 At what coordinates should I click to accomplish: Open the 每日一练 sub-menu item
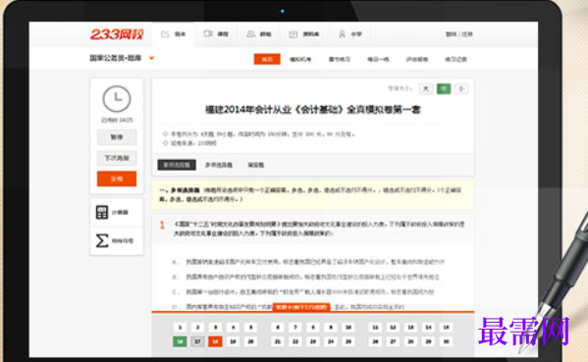[x=378, y=59]
